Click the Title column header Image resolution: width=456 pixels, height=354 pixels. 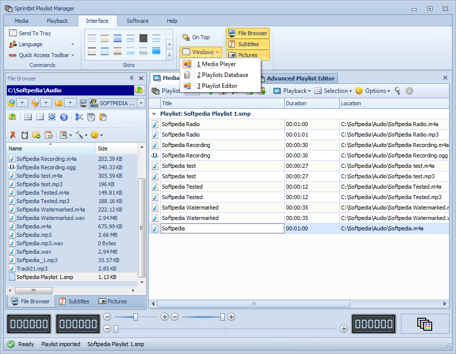pyautogui.click(x=222, y=103)
